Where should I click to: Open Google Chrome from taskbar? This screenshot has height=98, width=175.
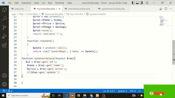click(78, 96)
